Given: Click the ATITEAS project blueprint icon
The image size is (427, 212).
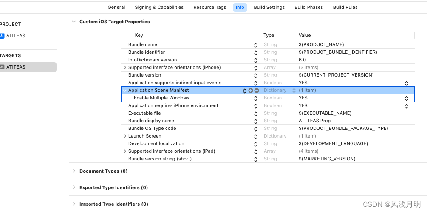Looking at the screenshot, I should [2, 36].
